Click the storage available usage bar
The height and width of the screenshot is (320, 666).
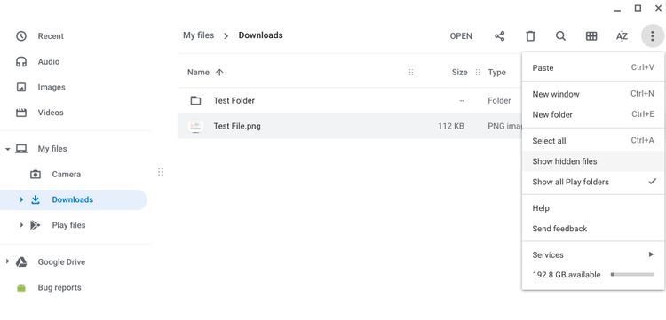[632, 275]
